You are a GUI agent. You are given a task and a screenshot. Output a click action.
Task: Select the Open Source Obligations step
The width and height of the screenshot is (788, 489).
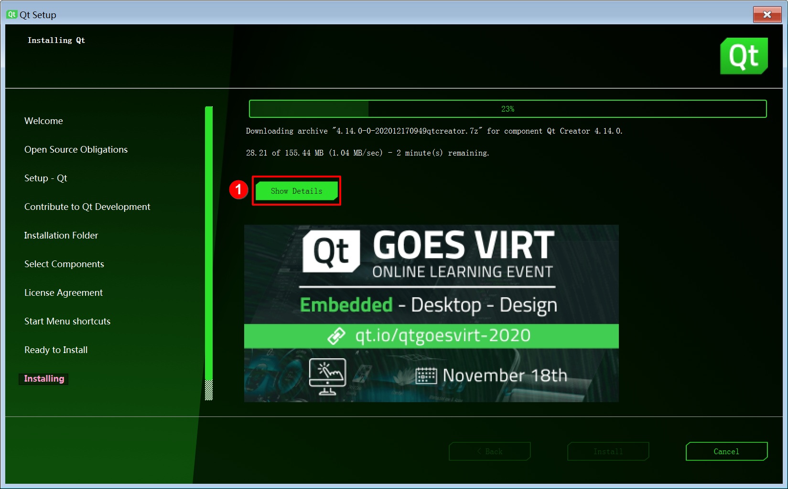coord(76,149)
